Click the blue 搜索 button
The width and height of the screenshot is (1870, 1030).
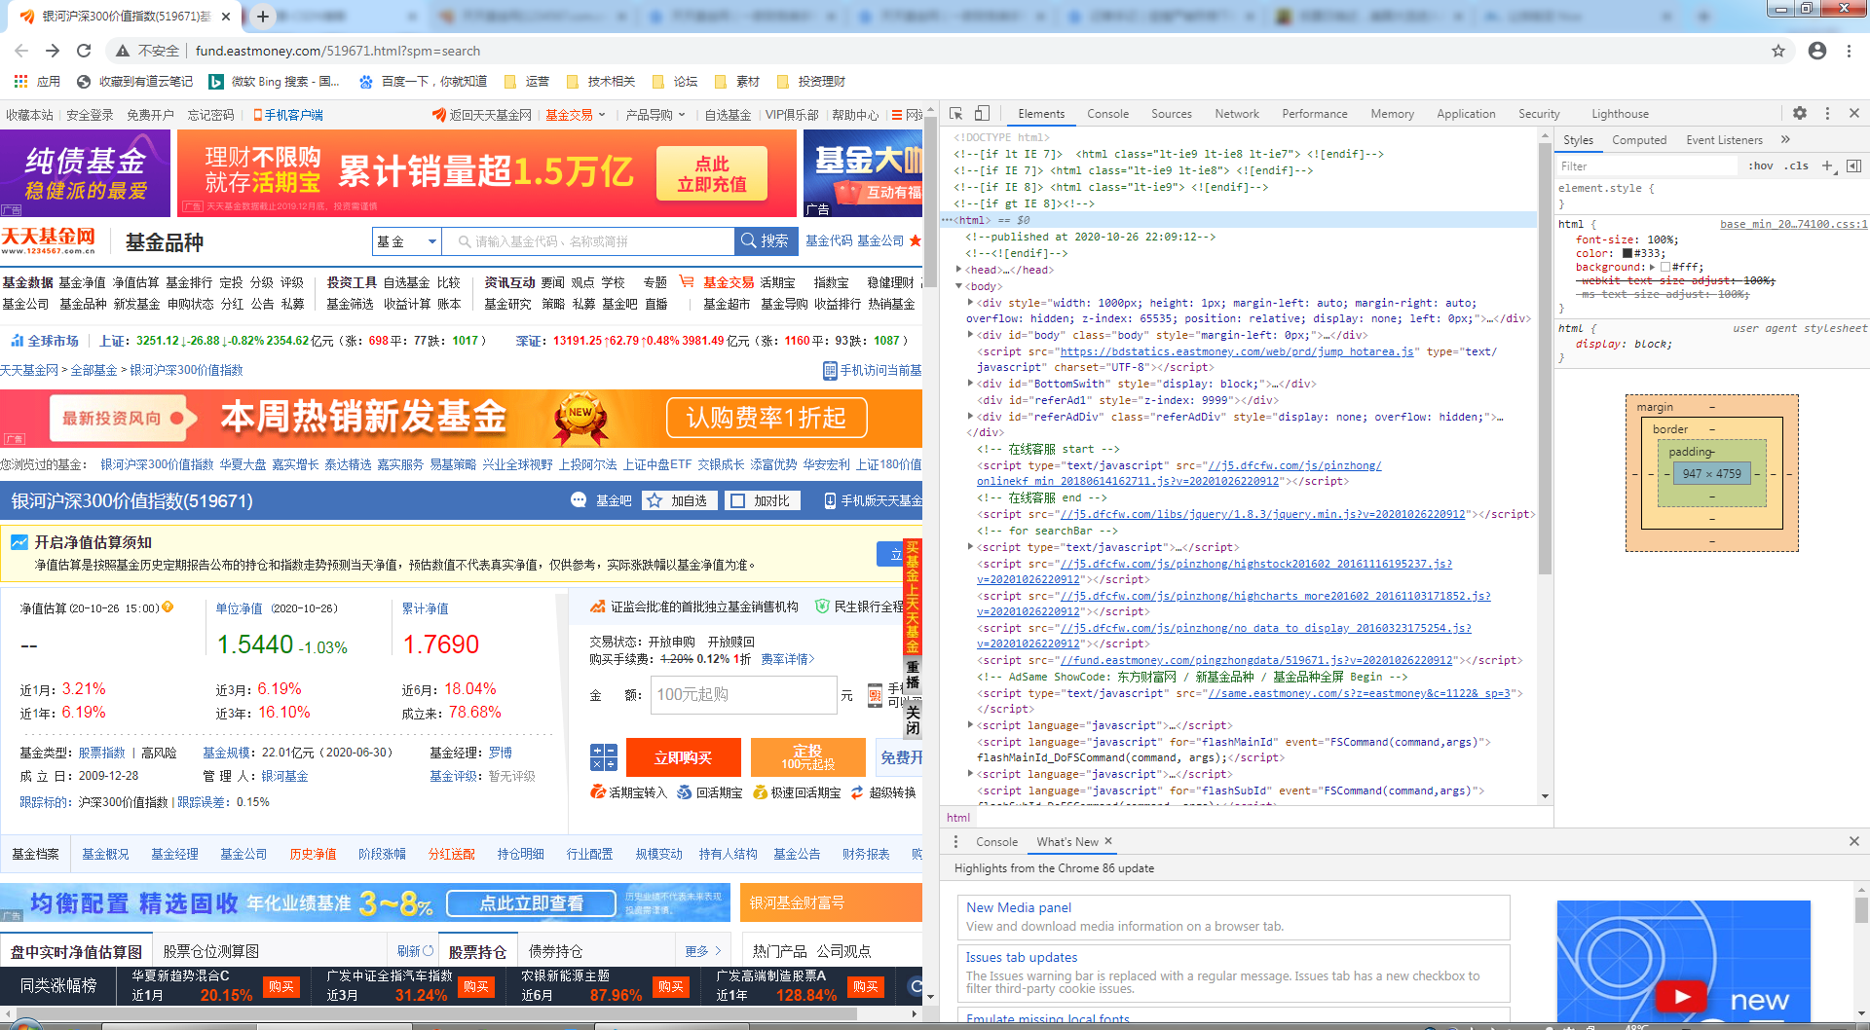[x=765, y=240]
